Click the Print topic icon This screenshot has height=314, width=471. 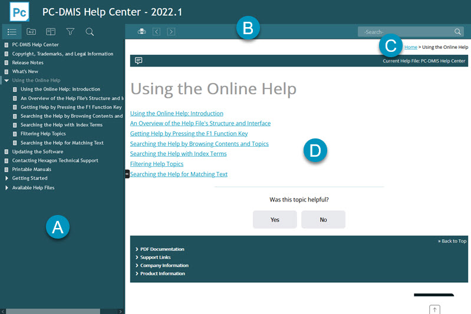coord(141,32)
